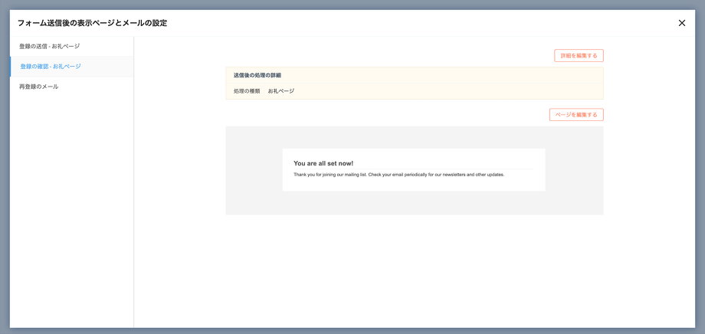Click the dialog title フォーム送信後の表示ページとメールの設定
Viewport: 705px width, 334px height.
point(92,23)
